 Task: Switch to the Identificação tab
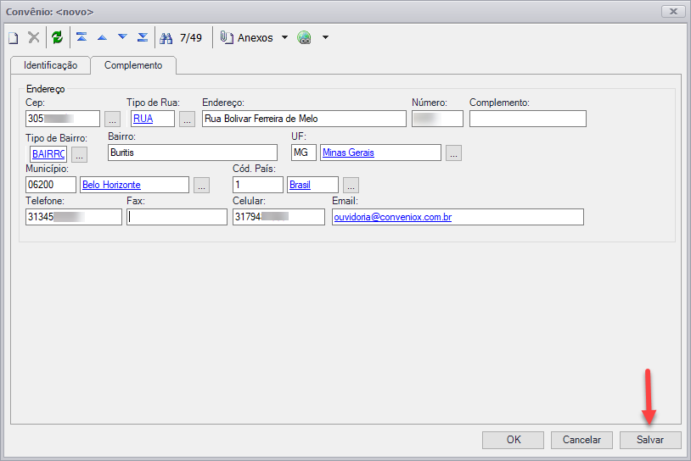[x=51, y=65]
